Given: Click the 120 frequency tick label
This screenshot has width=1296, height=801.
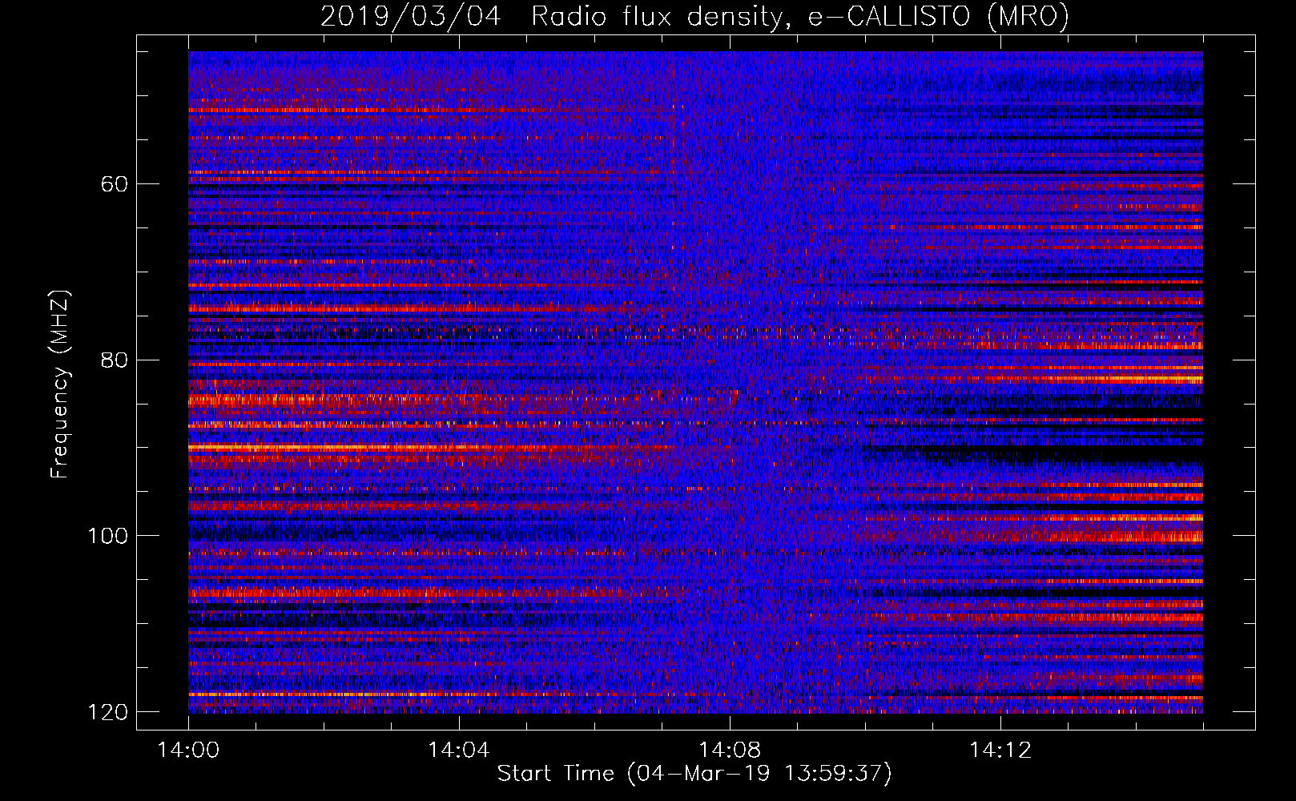Looking at the screenshot, I should click(x=107, y=712).
